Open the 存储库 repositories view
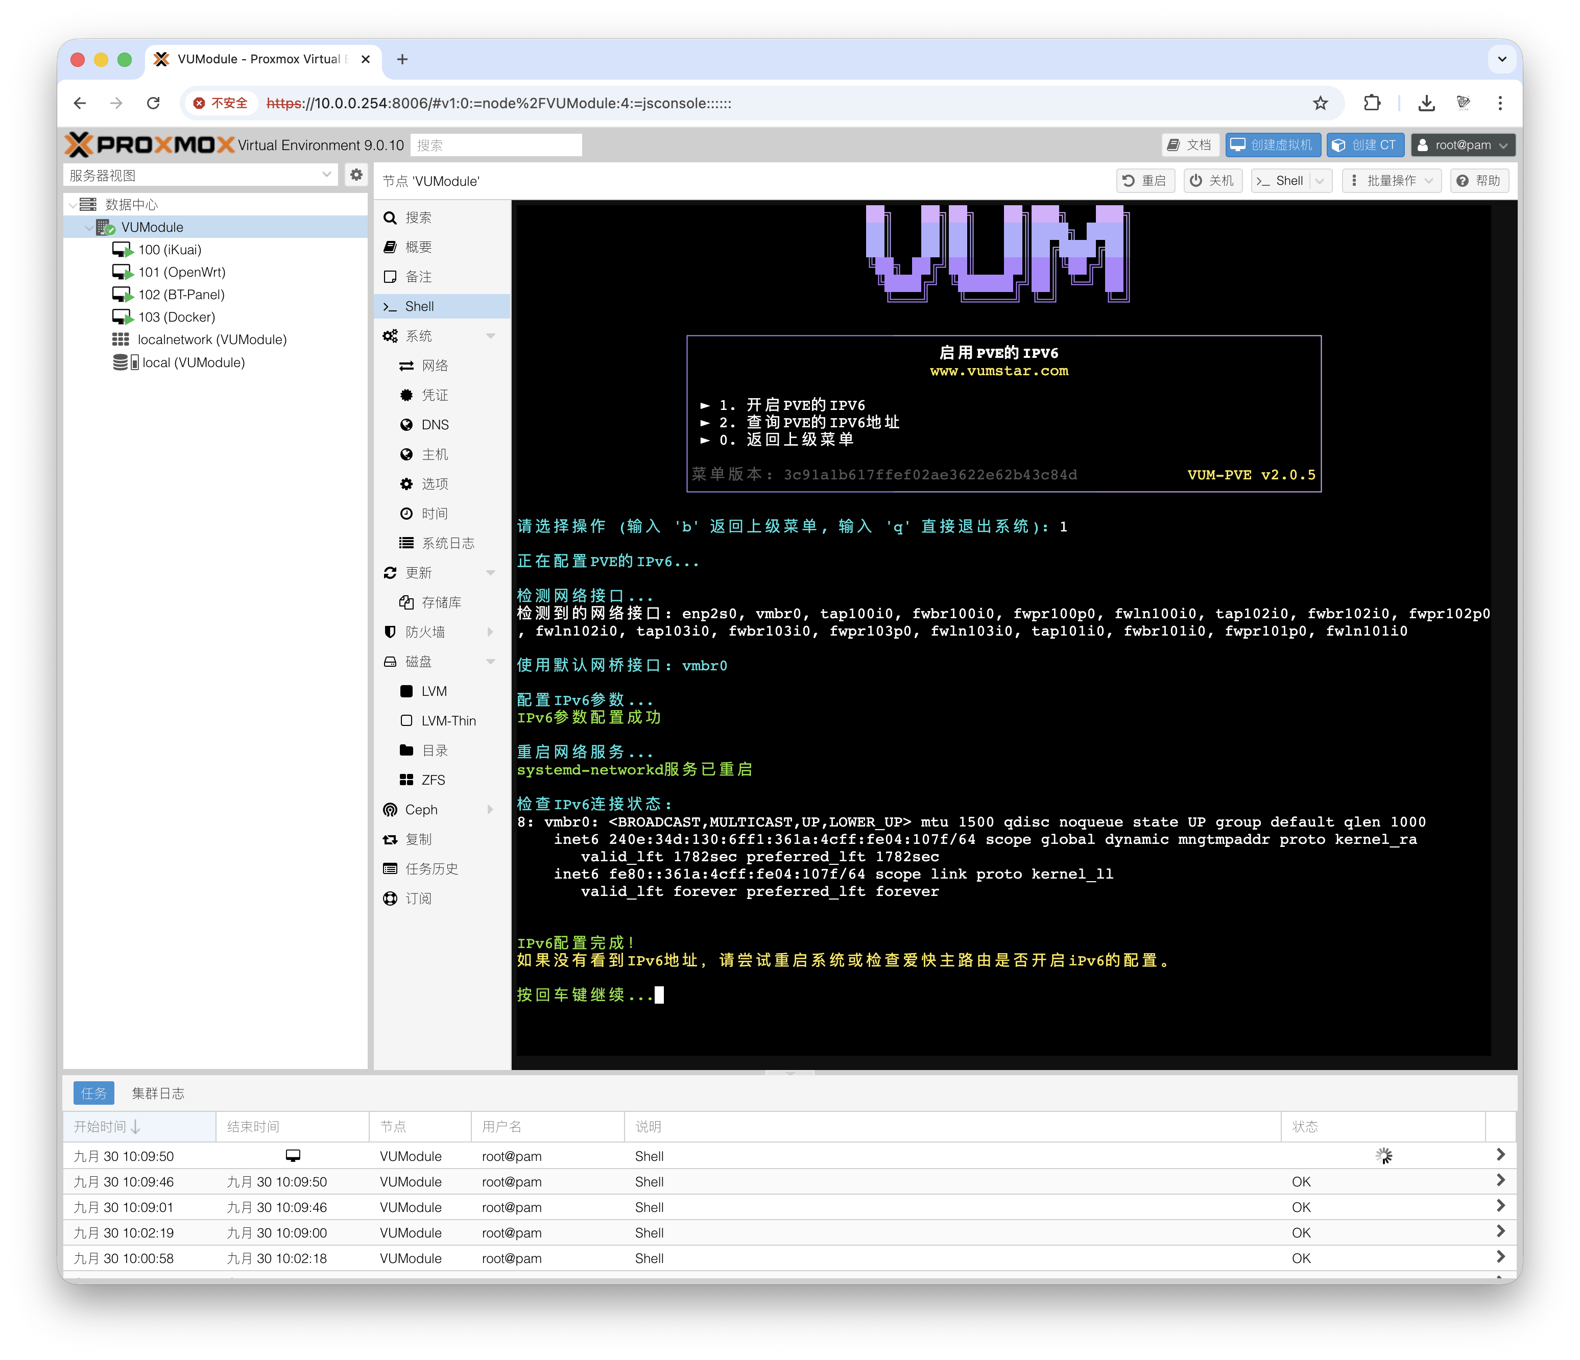 pyautogui.click(x=441, y=601)
